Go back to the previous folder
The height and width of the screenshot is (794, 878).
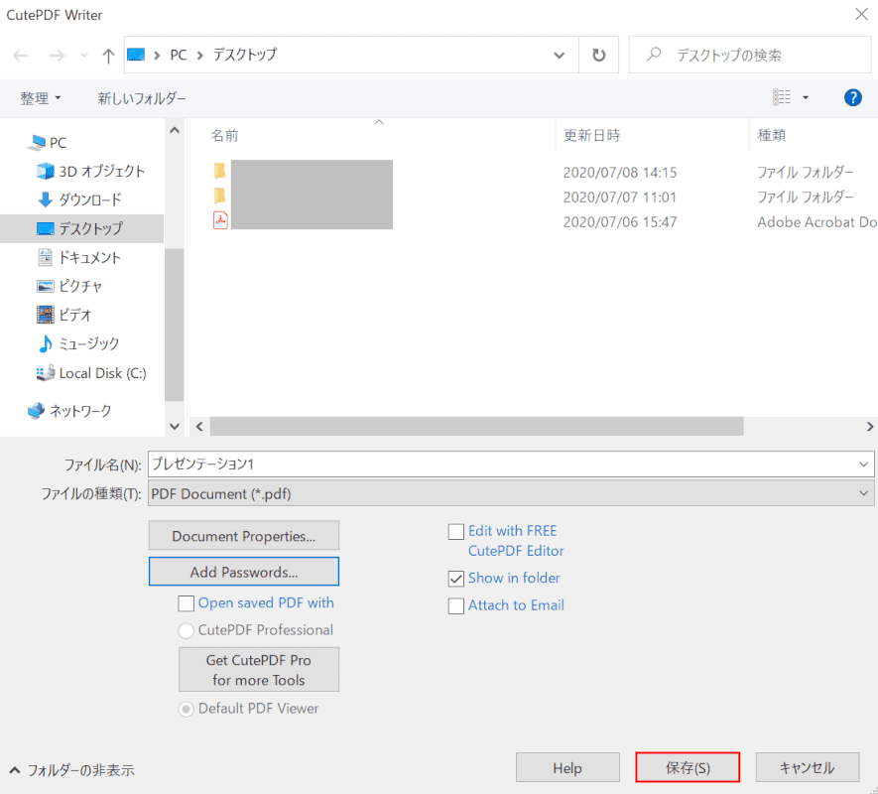pyautogui.click(x=21, y=55)
